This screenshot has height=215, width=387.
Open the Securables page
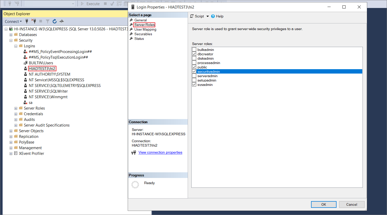(143, 34)
